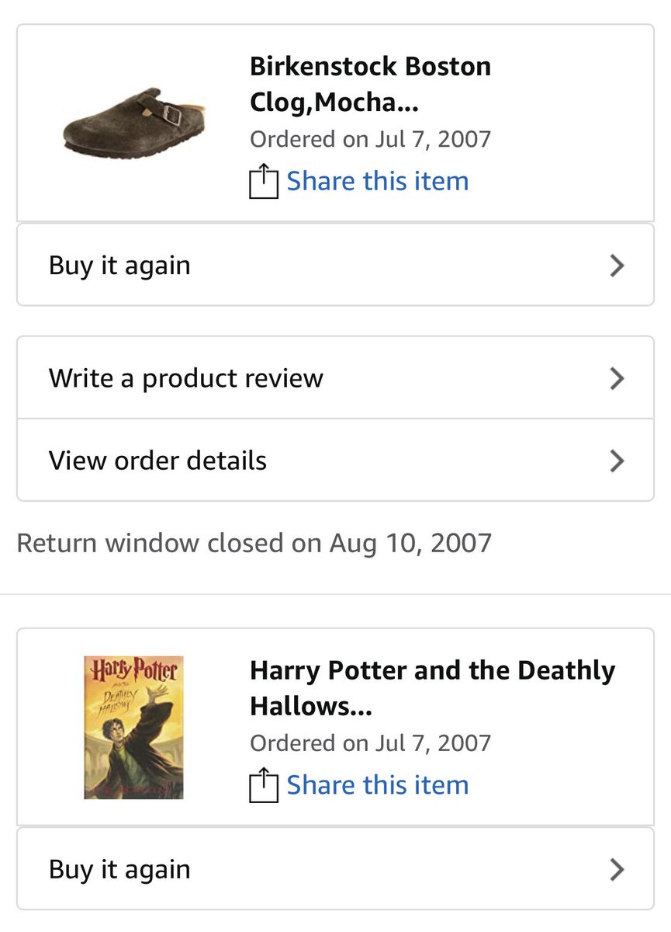Click the share icon for Birkenstock clog
671x932 pixels.
coord(263,182)
